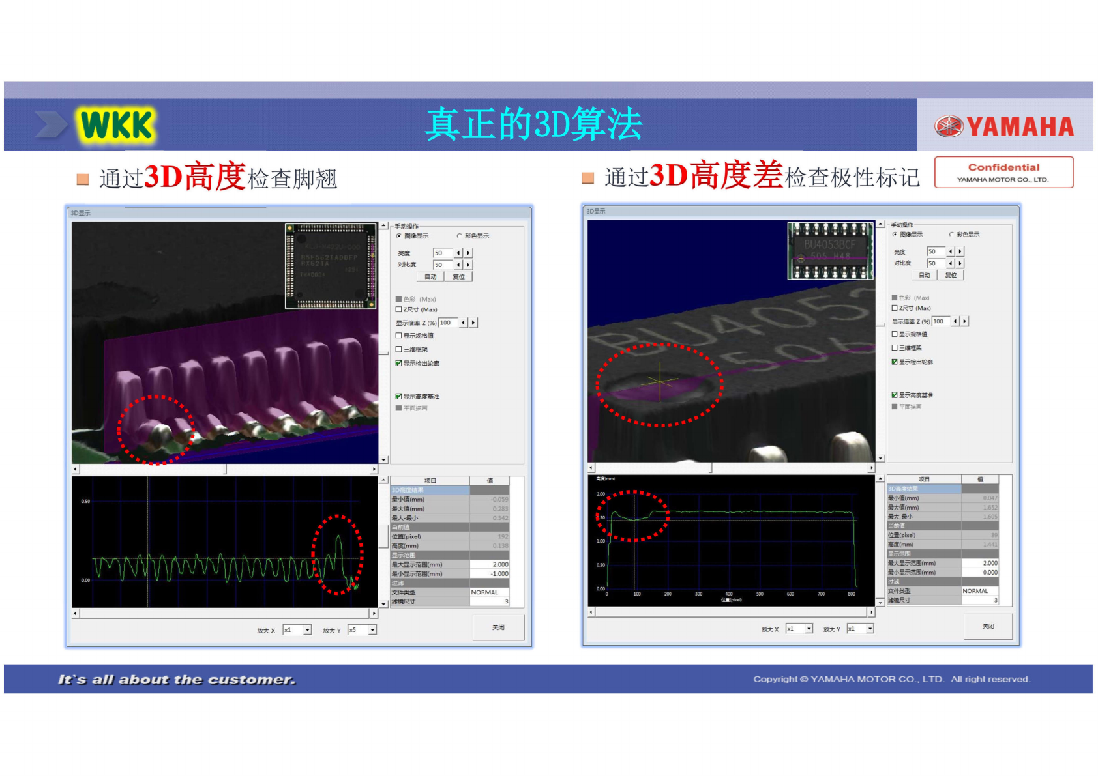Click 复位 button in right window
Viewport: 1098px width, 776px height.
coord(951,276)
